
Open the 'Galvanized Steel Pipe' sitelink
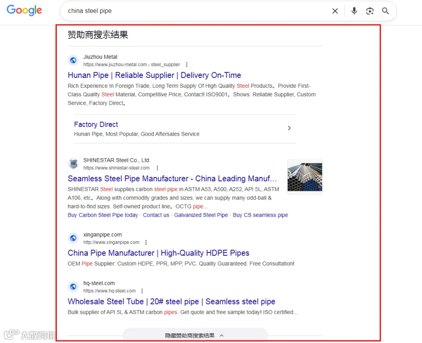click(x=201, y=215)
